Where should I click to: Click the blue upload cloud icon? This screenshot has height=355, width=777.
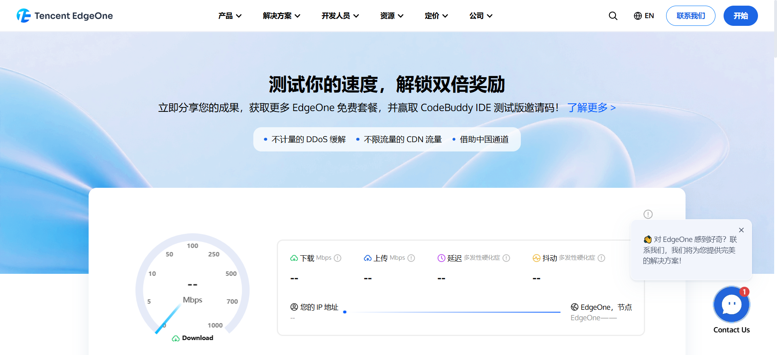click(x=367, y=258)
